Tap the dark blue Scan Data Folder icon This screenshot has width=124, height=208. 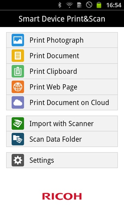point(18,139)
